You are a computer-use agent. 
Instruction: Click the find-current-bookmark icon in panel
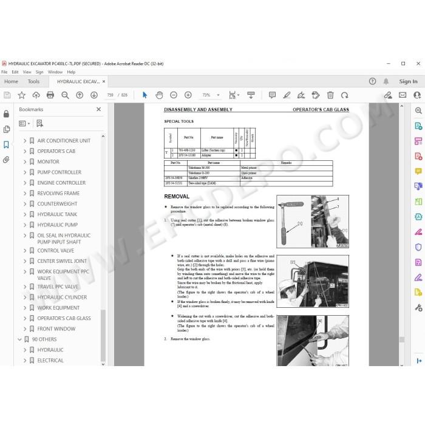40,124
